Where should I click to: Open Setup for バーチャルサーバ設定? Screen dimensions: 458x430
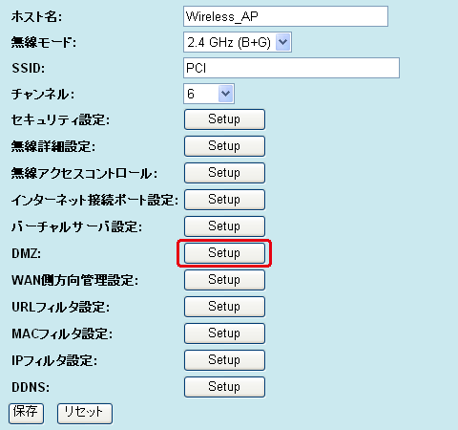coord(224,226)
